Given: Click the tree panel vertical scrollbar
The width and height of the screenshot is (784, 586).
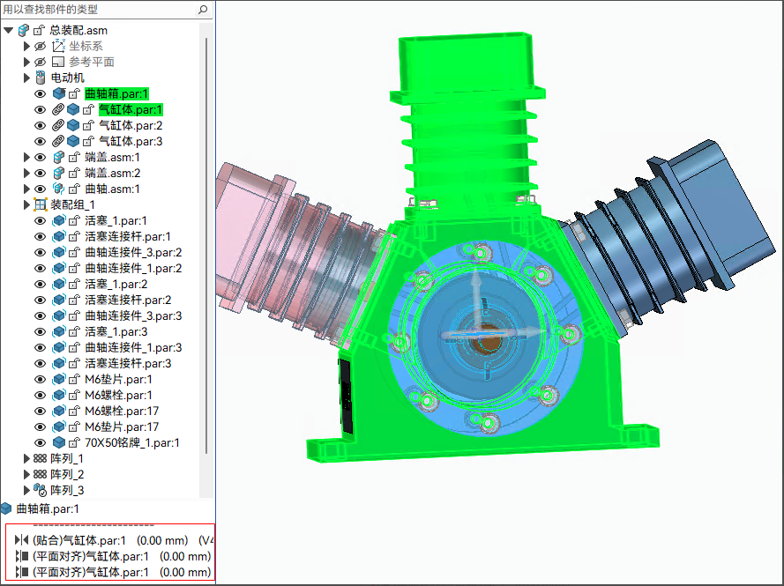Looking at the screenshot, I should pos(206,245).
